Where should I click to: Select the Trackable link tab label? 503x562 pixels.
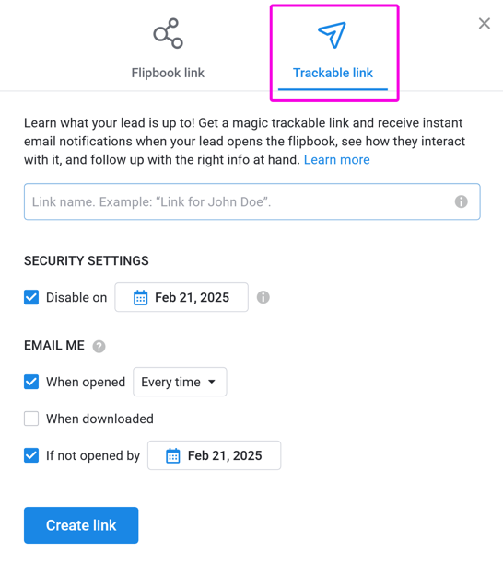point(333,73)
